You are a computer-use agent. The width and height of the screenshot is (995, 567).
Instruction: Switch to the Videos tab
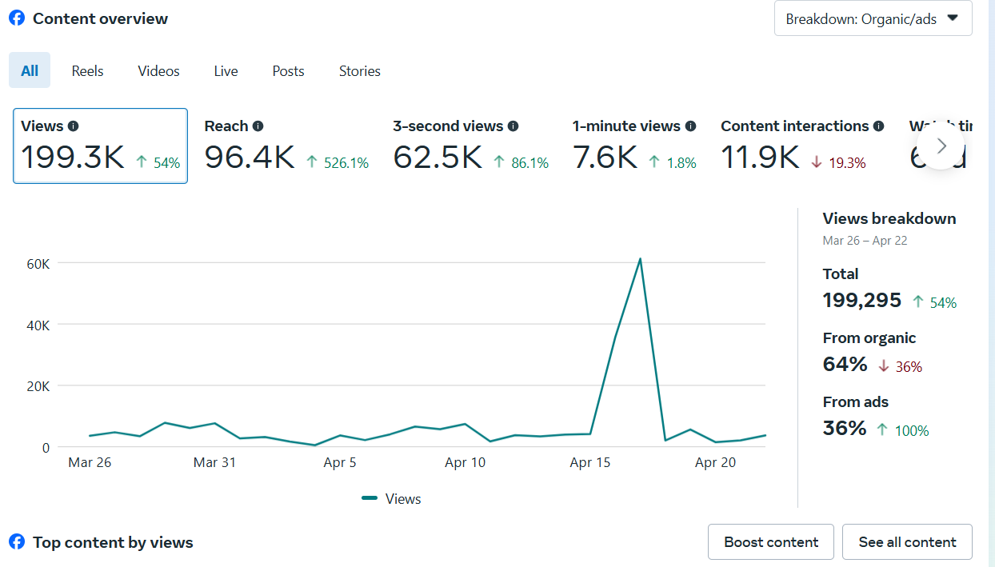[x=158, y=70]
